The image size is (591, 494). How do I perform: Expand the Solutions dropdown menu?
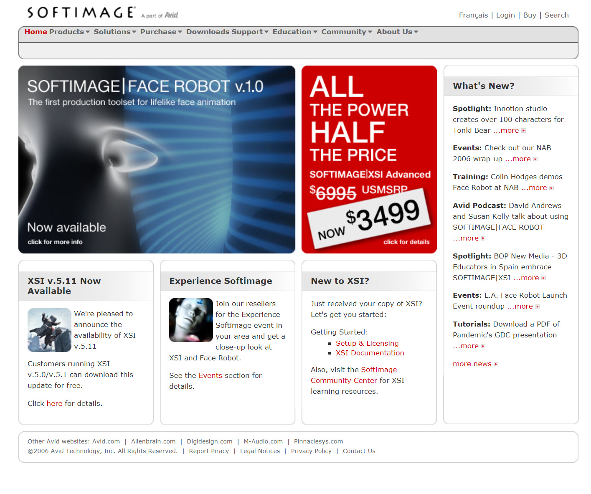click(x=114, y=32)
